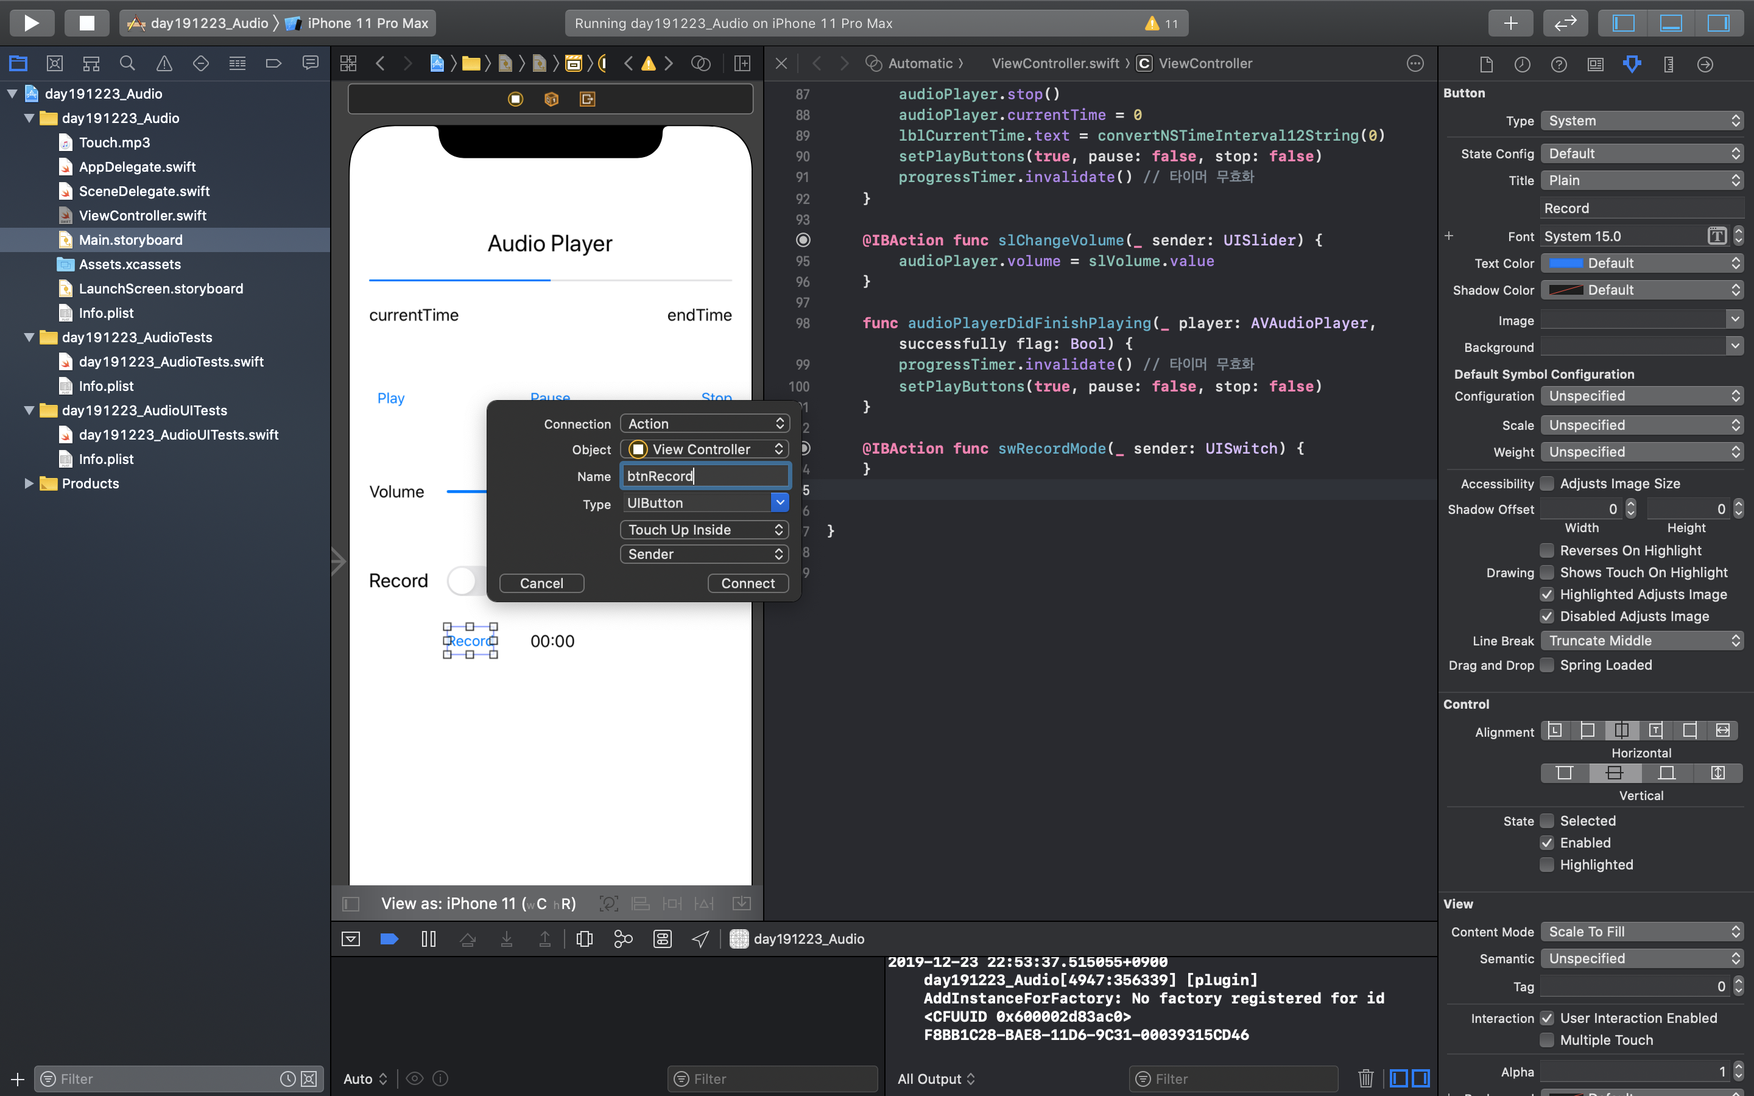Open the Issue navigator warning icon
This screenshot has width=1754, height=1096.
164,64
